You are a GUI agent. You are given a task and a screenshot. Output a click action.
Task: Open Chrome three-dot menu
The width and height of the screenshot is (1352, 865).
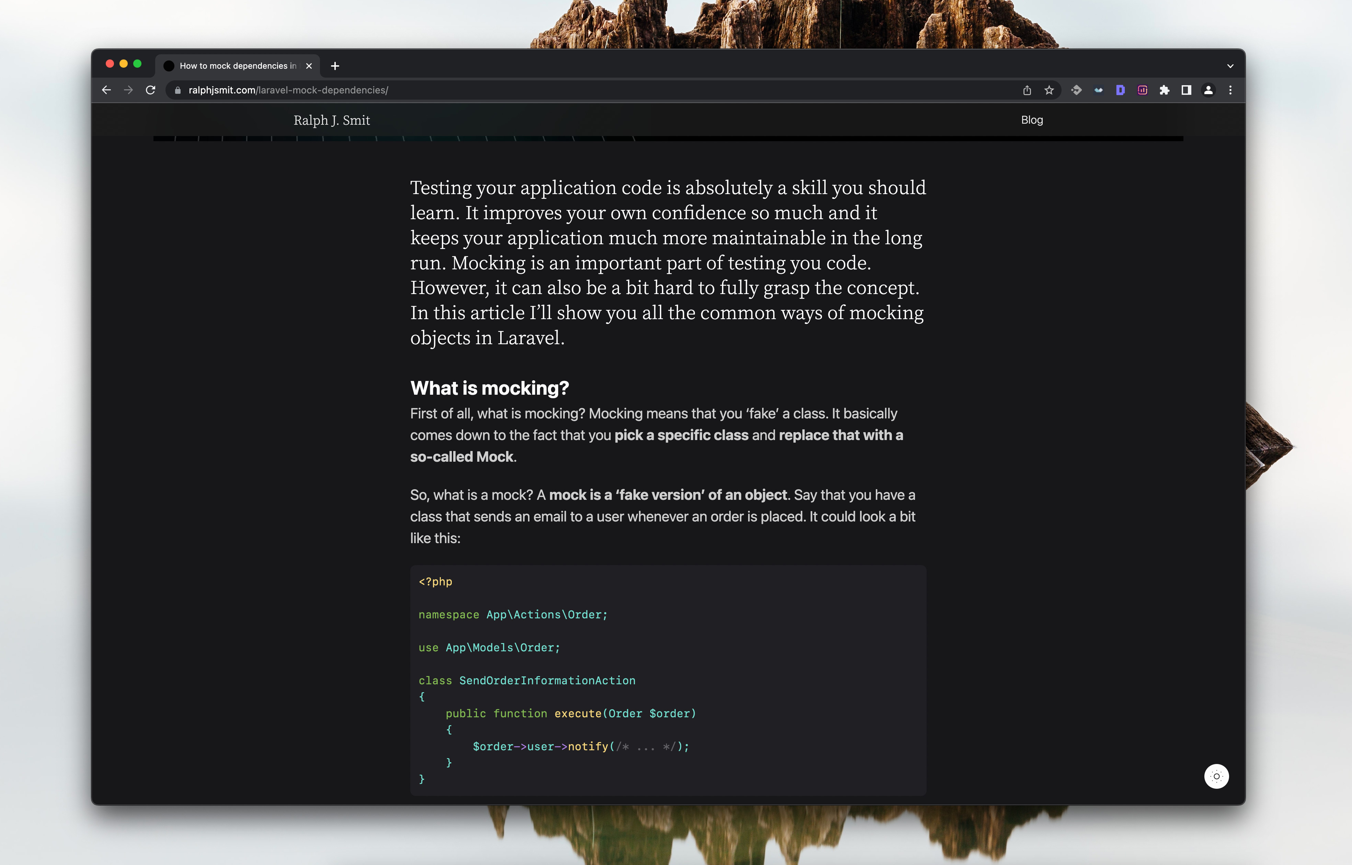pyautogui.click(x=1230, y=90)
